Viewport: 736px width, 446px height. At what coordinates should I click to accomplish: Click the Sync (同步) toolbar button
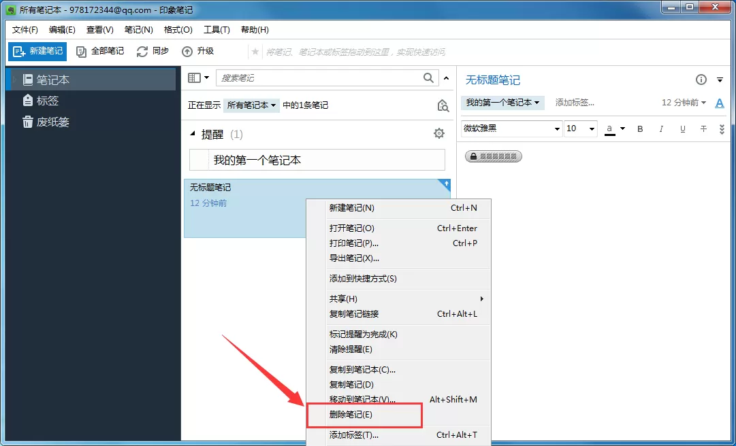coord(153,51)
